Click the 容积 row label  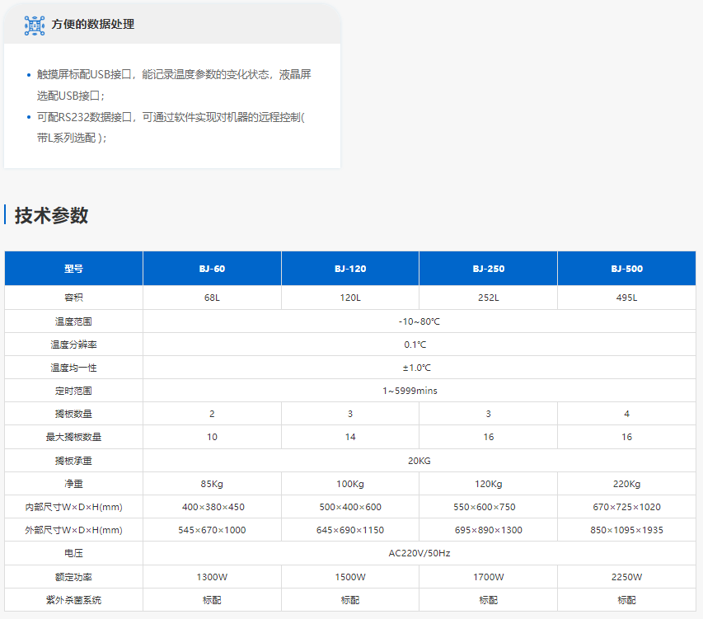click(73, 298)
